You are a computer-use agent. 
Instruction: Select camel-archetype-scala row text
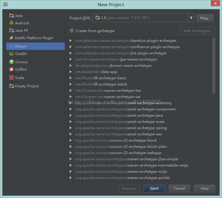click(x=120, y=122)
